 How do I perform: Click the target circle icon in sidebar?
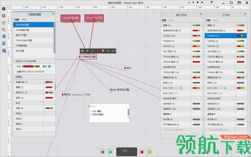click(3, 23)
